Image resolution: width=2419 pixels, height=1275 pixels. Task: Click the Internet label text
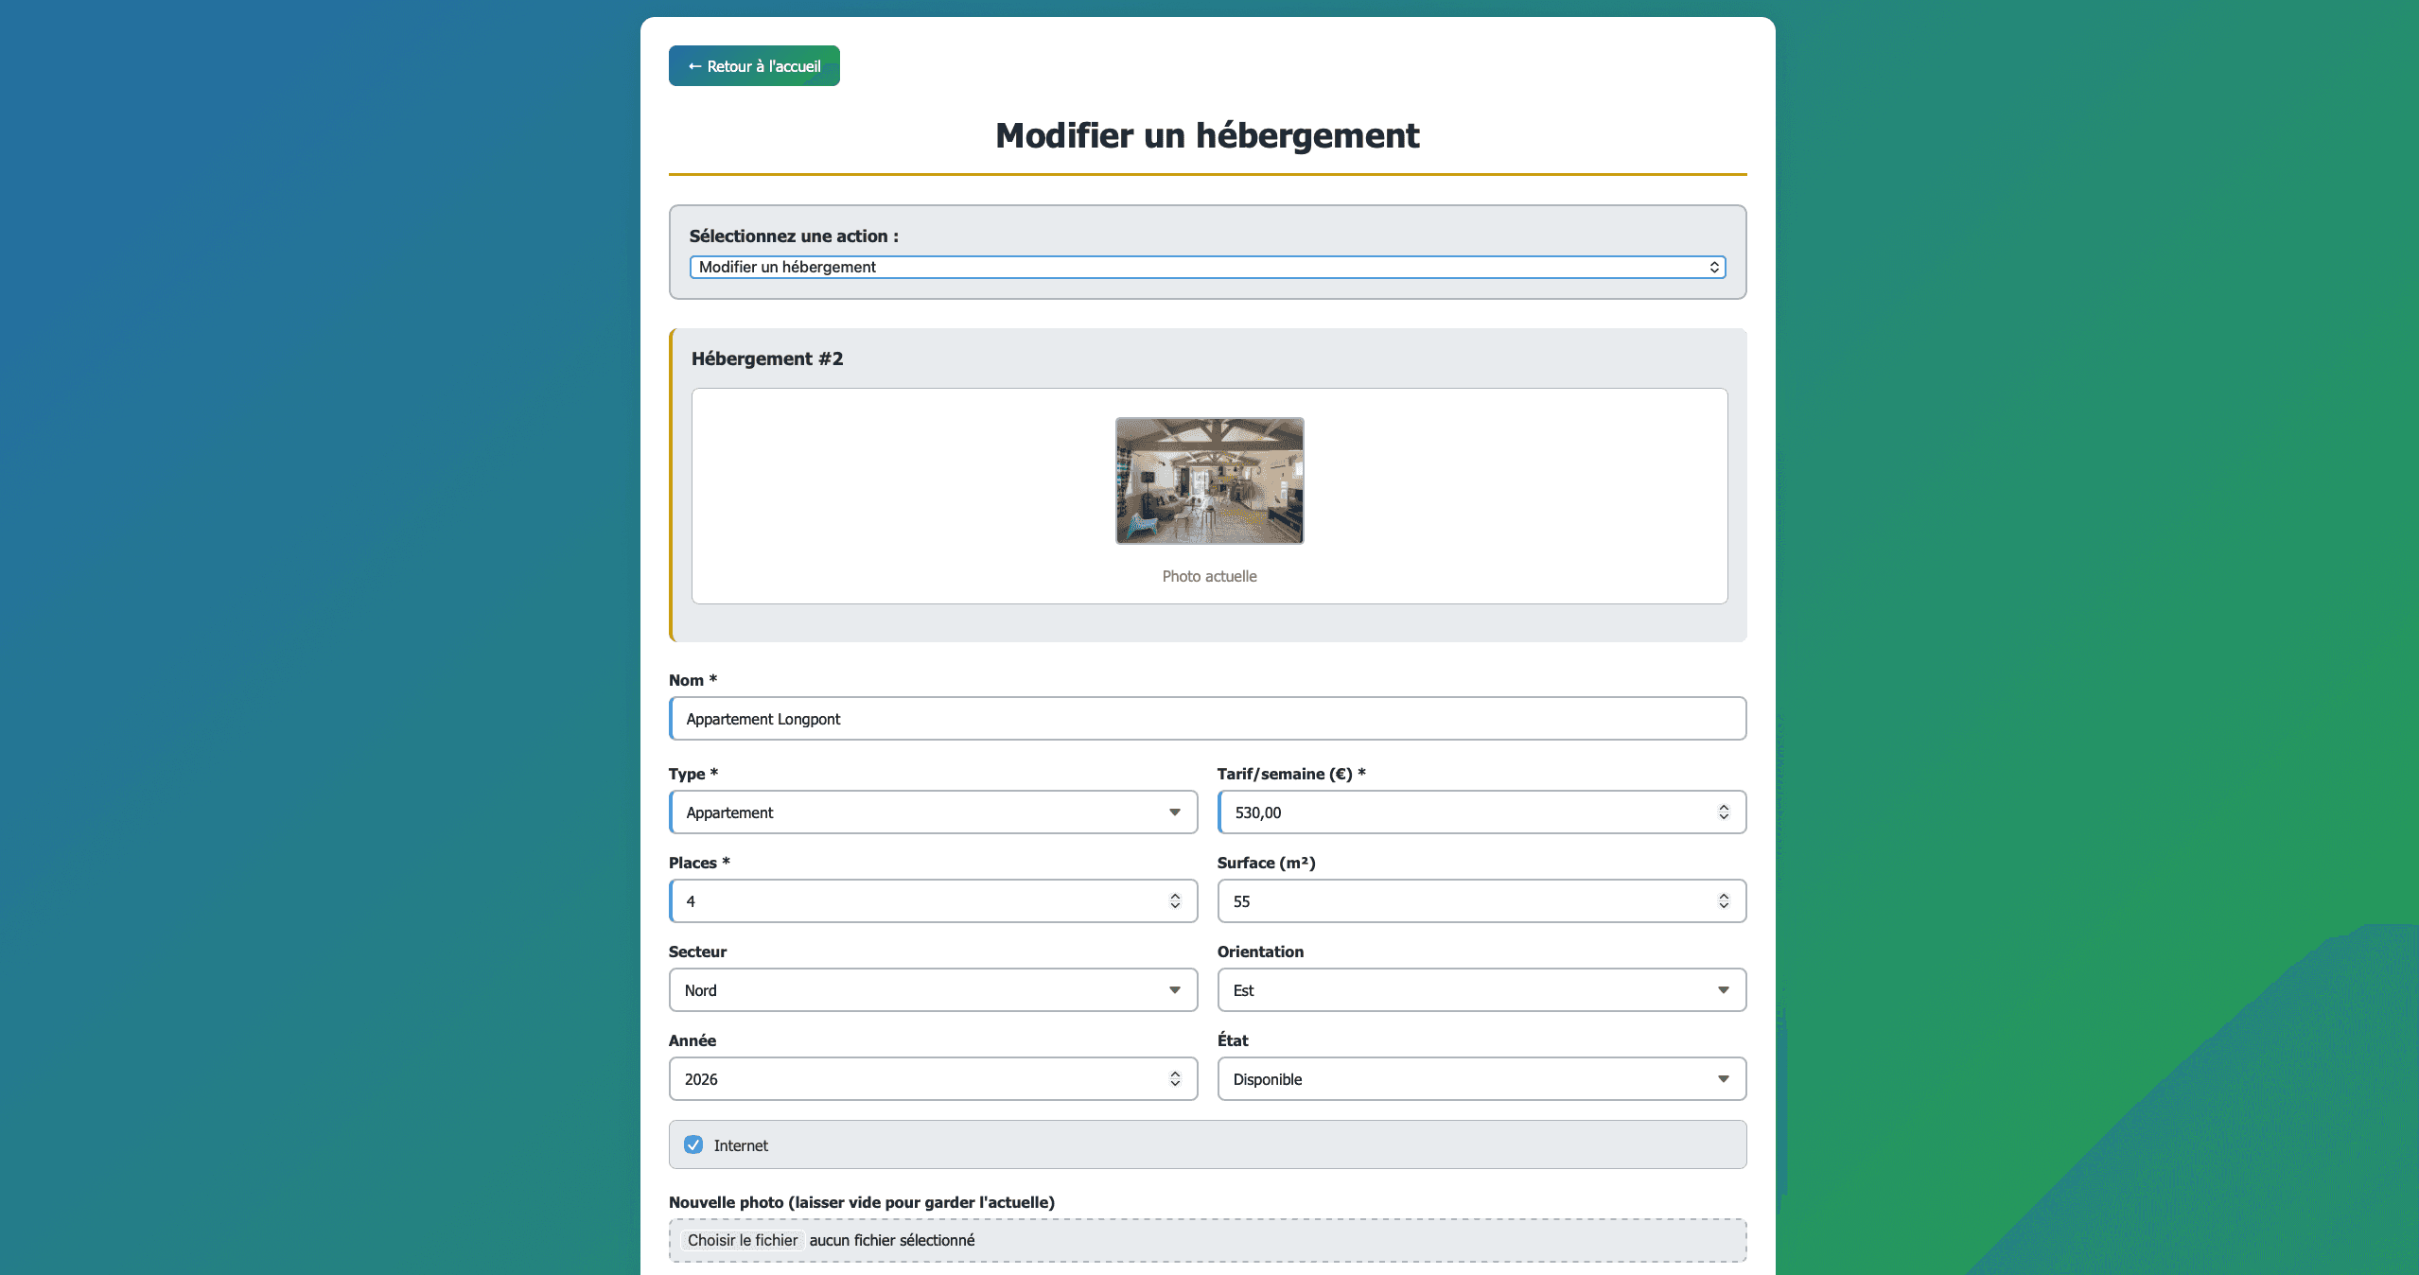pyautogui.click(x=740, y=1146)
